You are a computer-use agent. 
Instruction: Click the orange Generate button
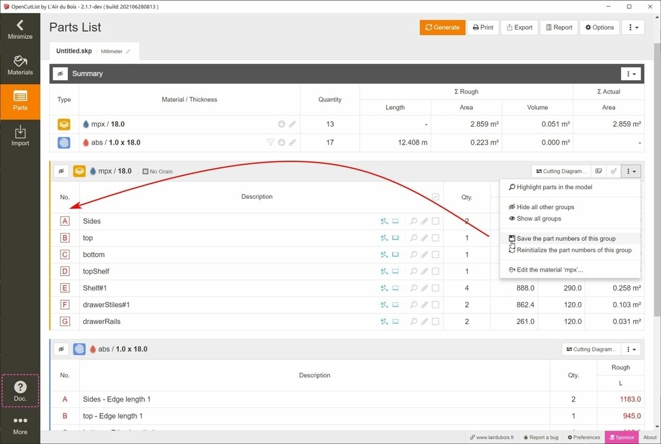click(x=442, y=27)
